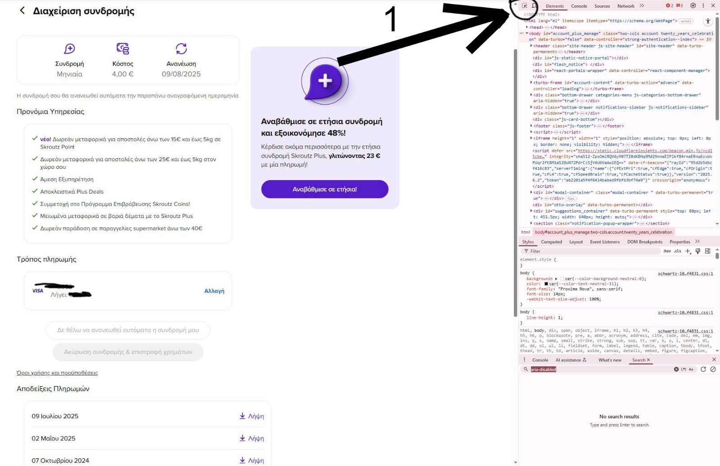Open the AI assistance drawer tab
This screenshot has height=466, width=720.
571,360
